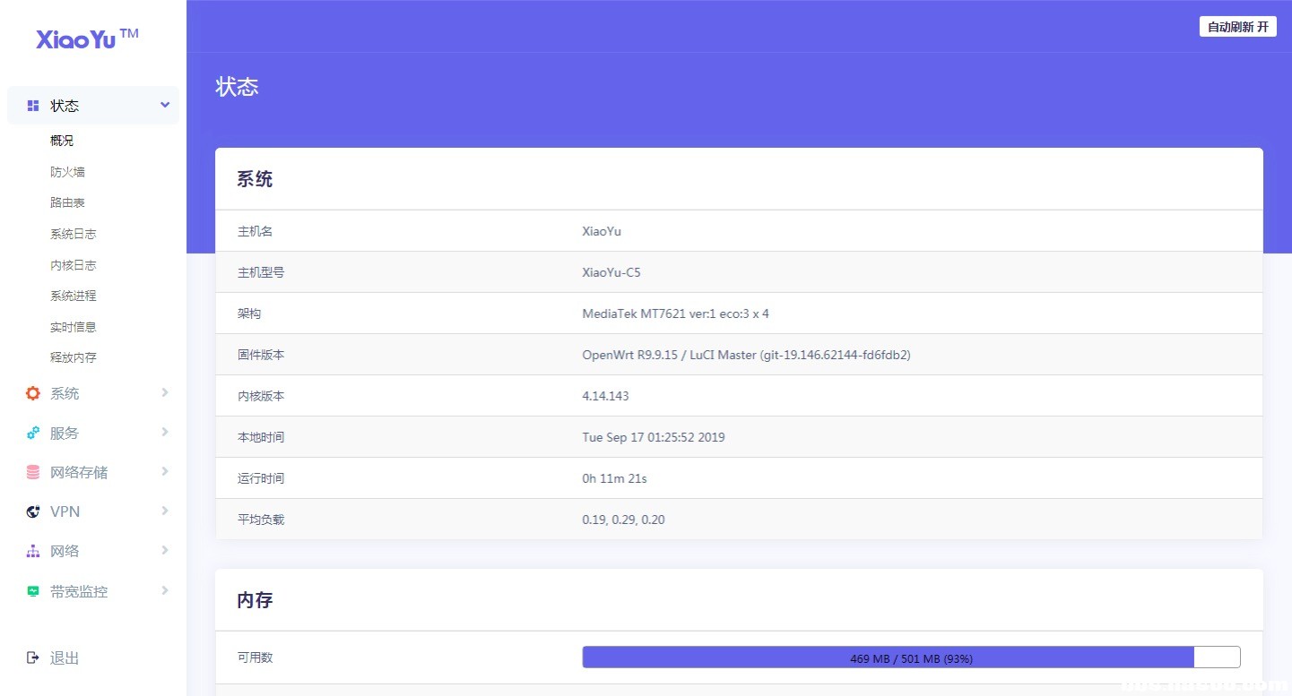Expand the 网络 menu arrow
The image size is (1292, 696).
coord(165,550)
